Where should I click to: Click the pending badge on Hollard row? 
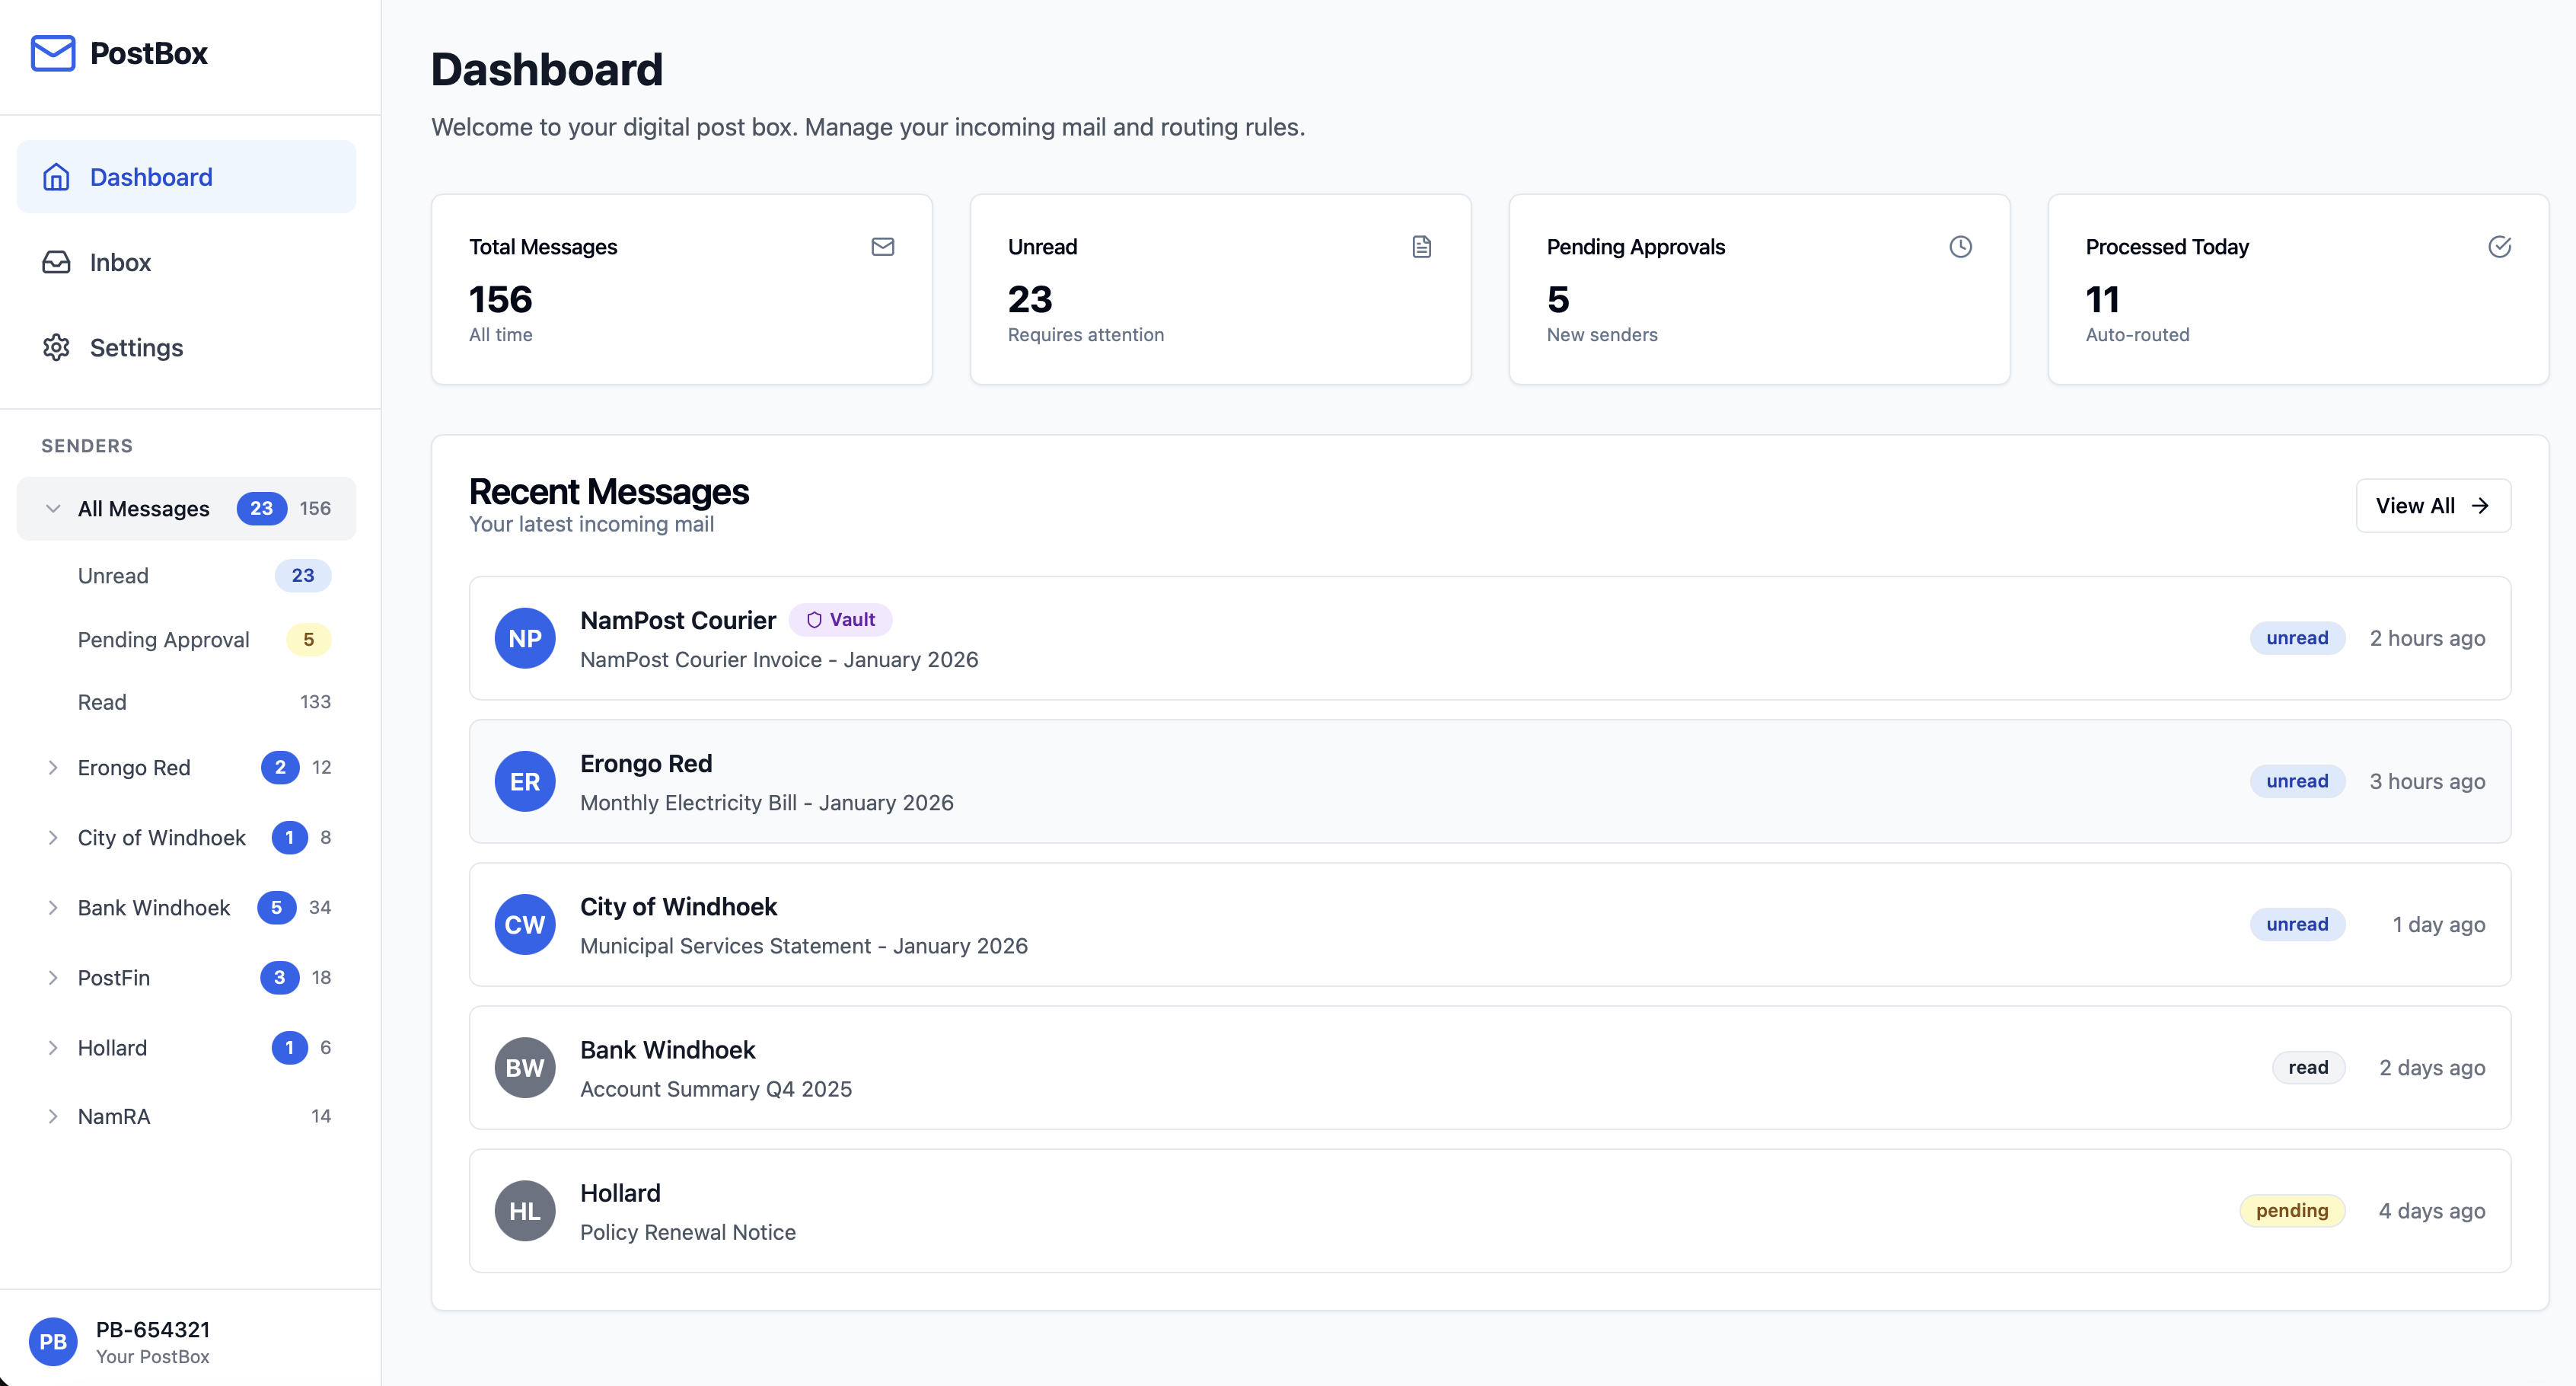pos(2292,1211)
